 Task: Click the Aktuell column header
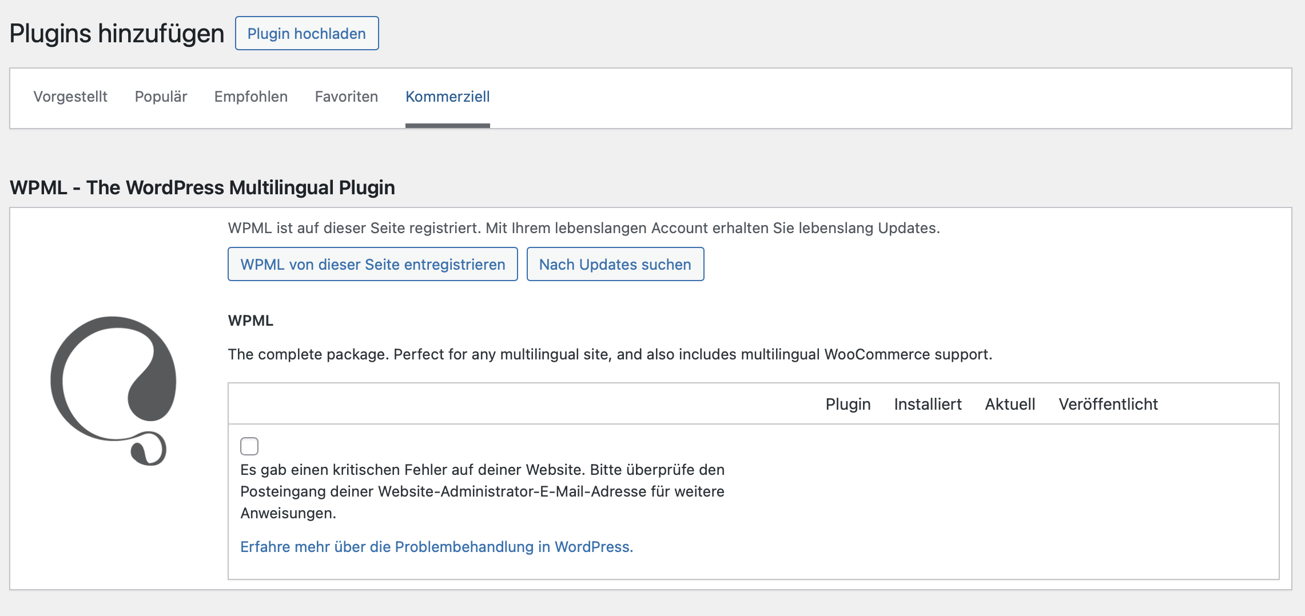pos(1010,404)
